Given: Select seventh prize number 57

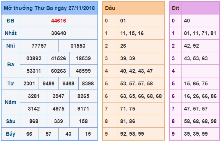Looking at the screenshot, I should 49,134.
